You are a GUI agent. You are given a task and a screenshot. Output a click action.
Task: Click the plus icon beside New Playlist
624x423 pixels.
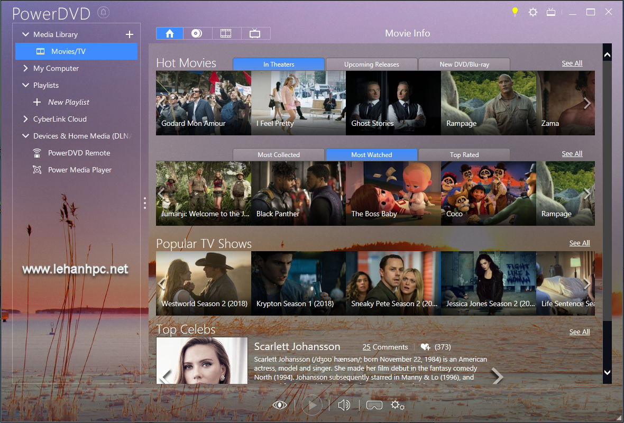coord(37,102)
